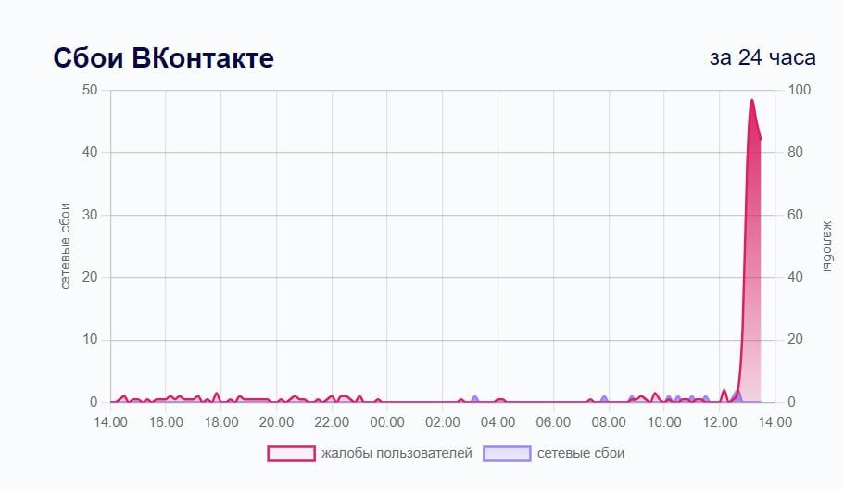
Task: Click the 10:00 x-axis label
Action: pos(664,422)
